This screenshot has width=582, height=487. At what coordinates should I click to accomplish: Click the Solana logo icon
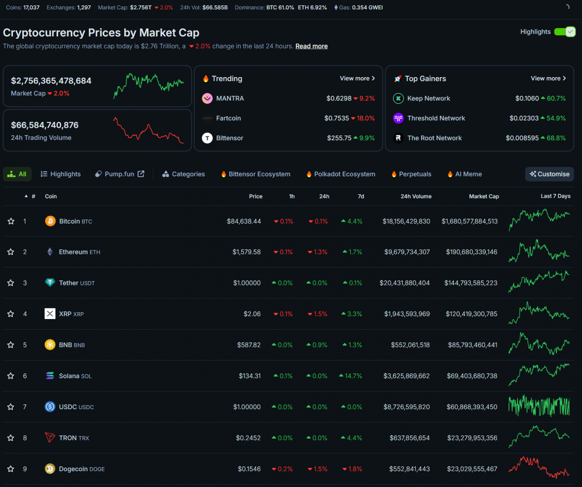50,376
